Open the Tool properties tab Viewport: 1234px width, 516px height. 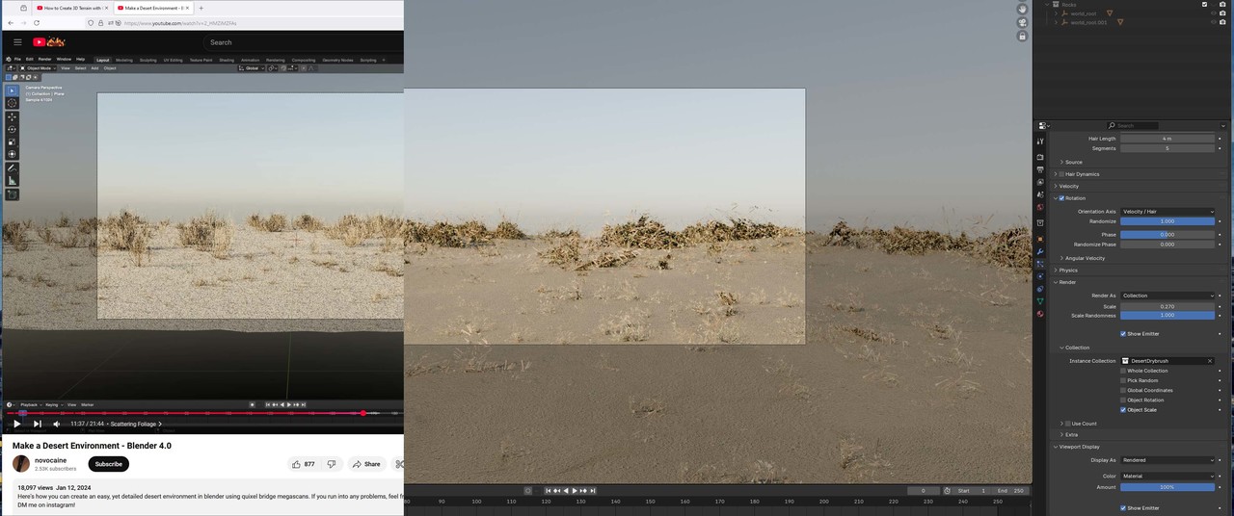click(1040, 142)
